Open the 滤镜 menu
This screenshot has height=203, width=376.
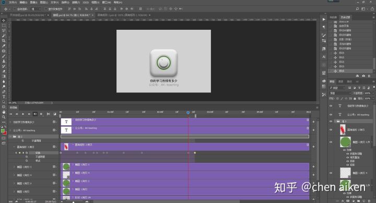pos(76,3)
